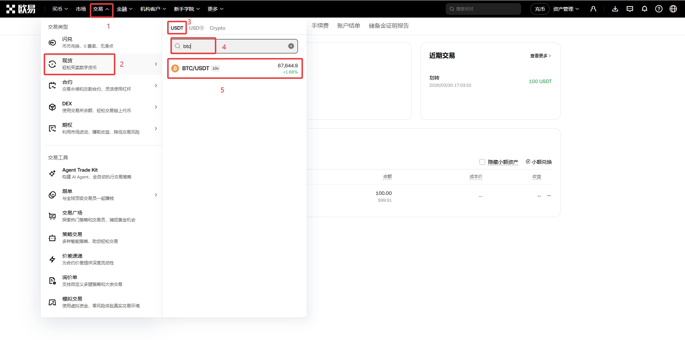
Task: Open the notifications bell
Action: 645,9
